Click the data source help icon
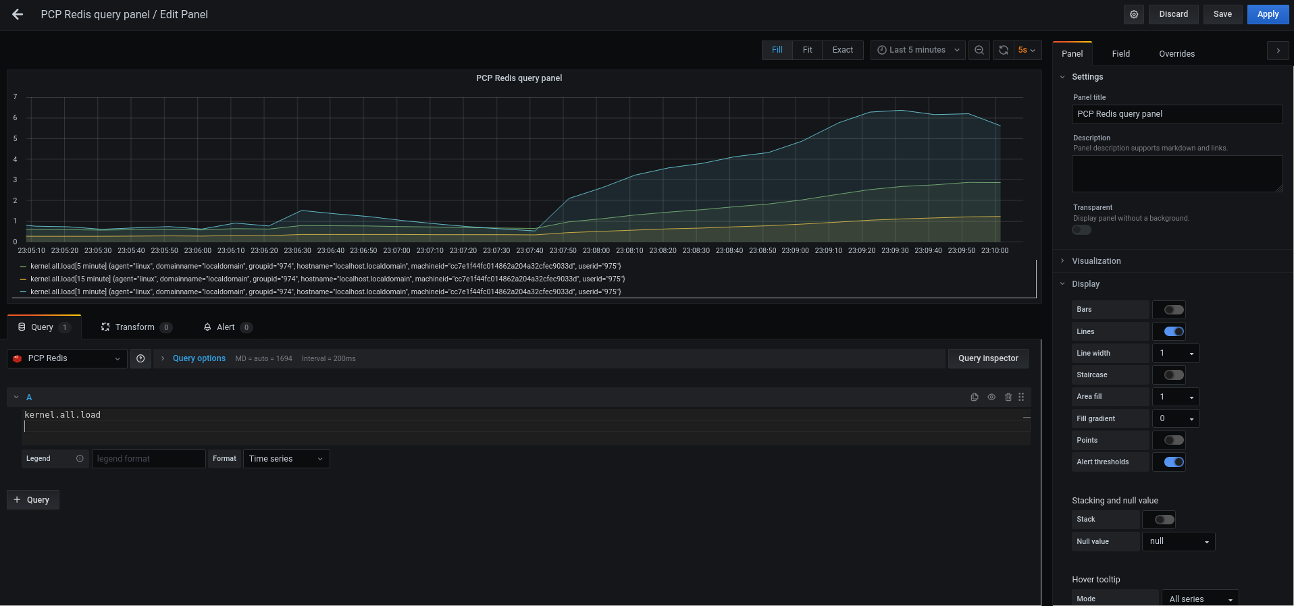The height and width of the screenshot is (606, 1294). tap(140, 358)
